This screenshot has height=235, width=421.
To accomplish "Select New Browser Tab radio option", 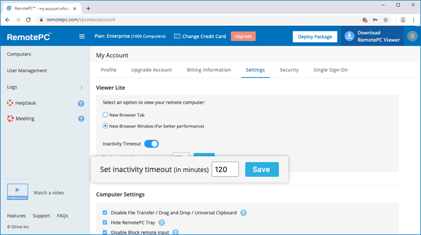I will (105, 115).
